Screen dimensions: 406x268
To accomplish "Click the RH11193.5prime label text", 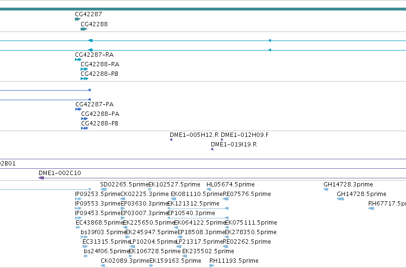I will (234, 261).
